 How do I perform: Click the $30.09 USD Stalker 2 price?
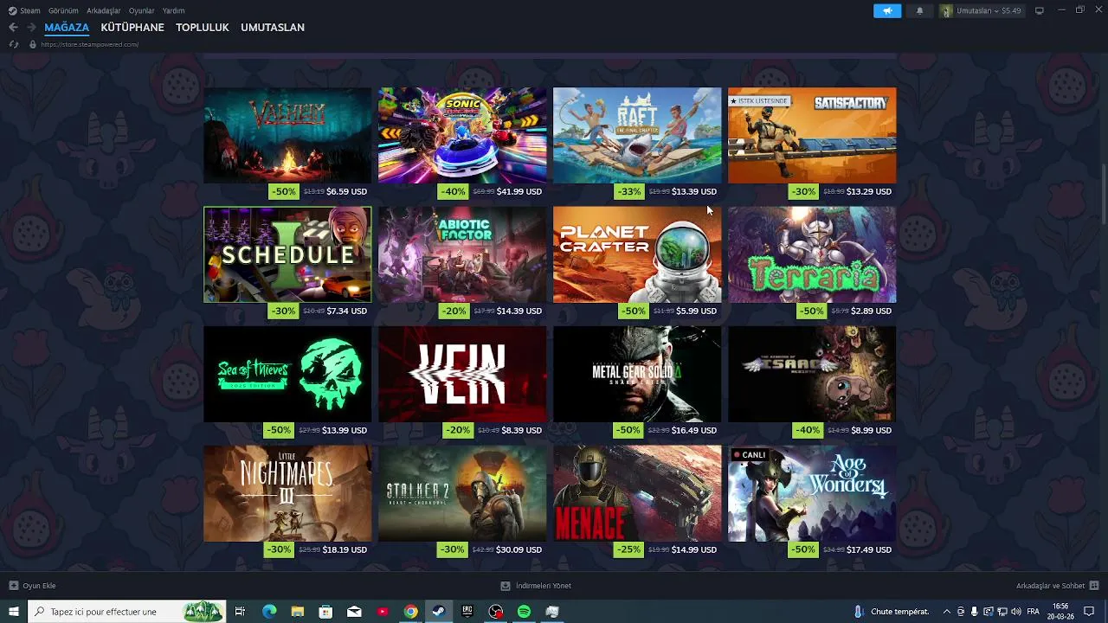point(519,549)
